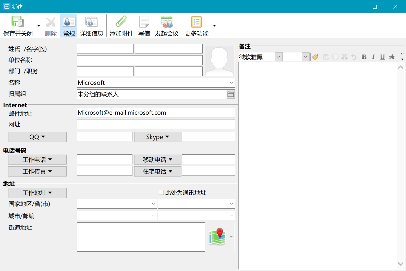Check the 此处为通讯地址 checkbox

tap(161, 193)
